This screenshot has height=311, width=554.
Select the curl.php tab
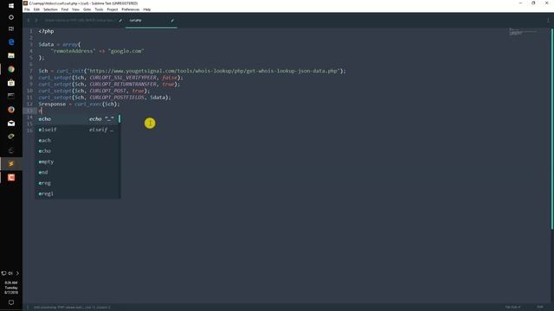point(151,21)
